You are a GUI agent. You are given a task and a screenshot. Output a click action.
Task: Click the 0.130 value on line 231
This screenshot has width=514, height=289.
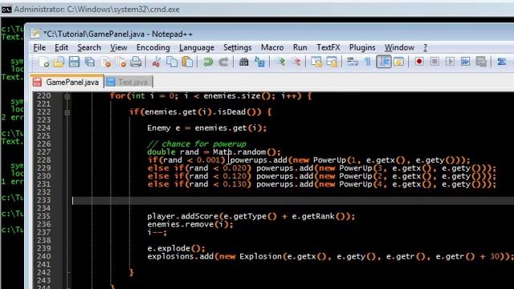(234, 185)
